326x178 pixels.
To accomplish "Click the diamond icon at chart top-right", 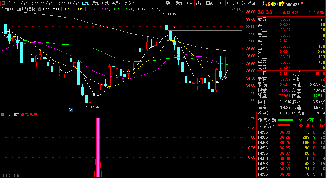I will [x=233, y=9].
